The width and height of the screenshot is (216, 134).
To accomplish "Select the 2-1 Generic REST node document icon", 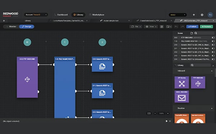I will (x=102, y=93).
